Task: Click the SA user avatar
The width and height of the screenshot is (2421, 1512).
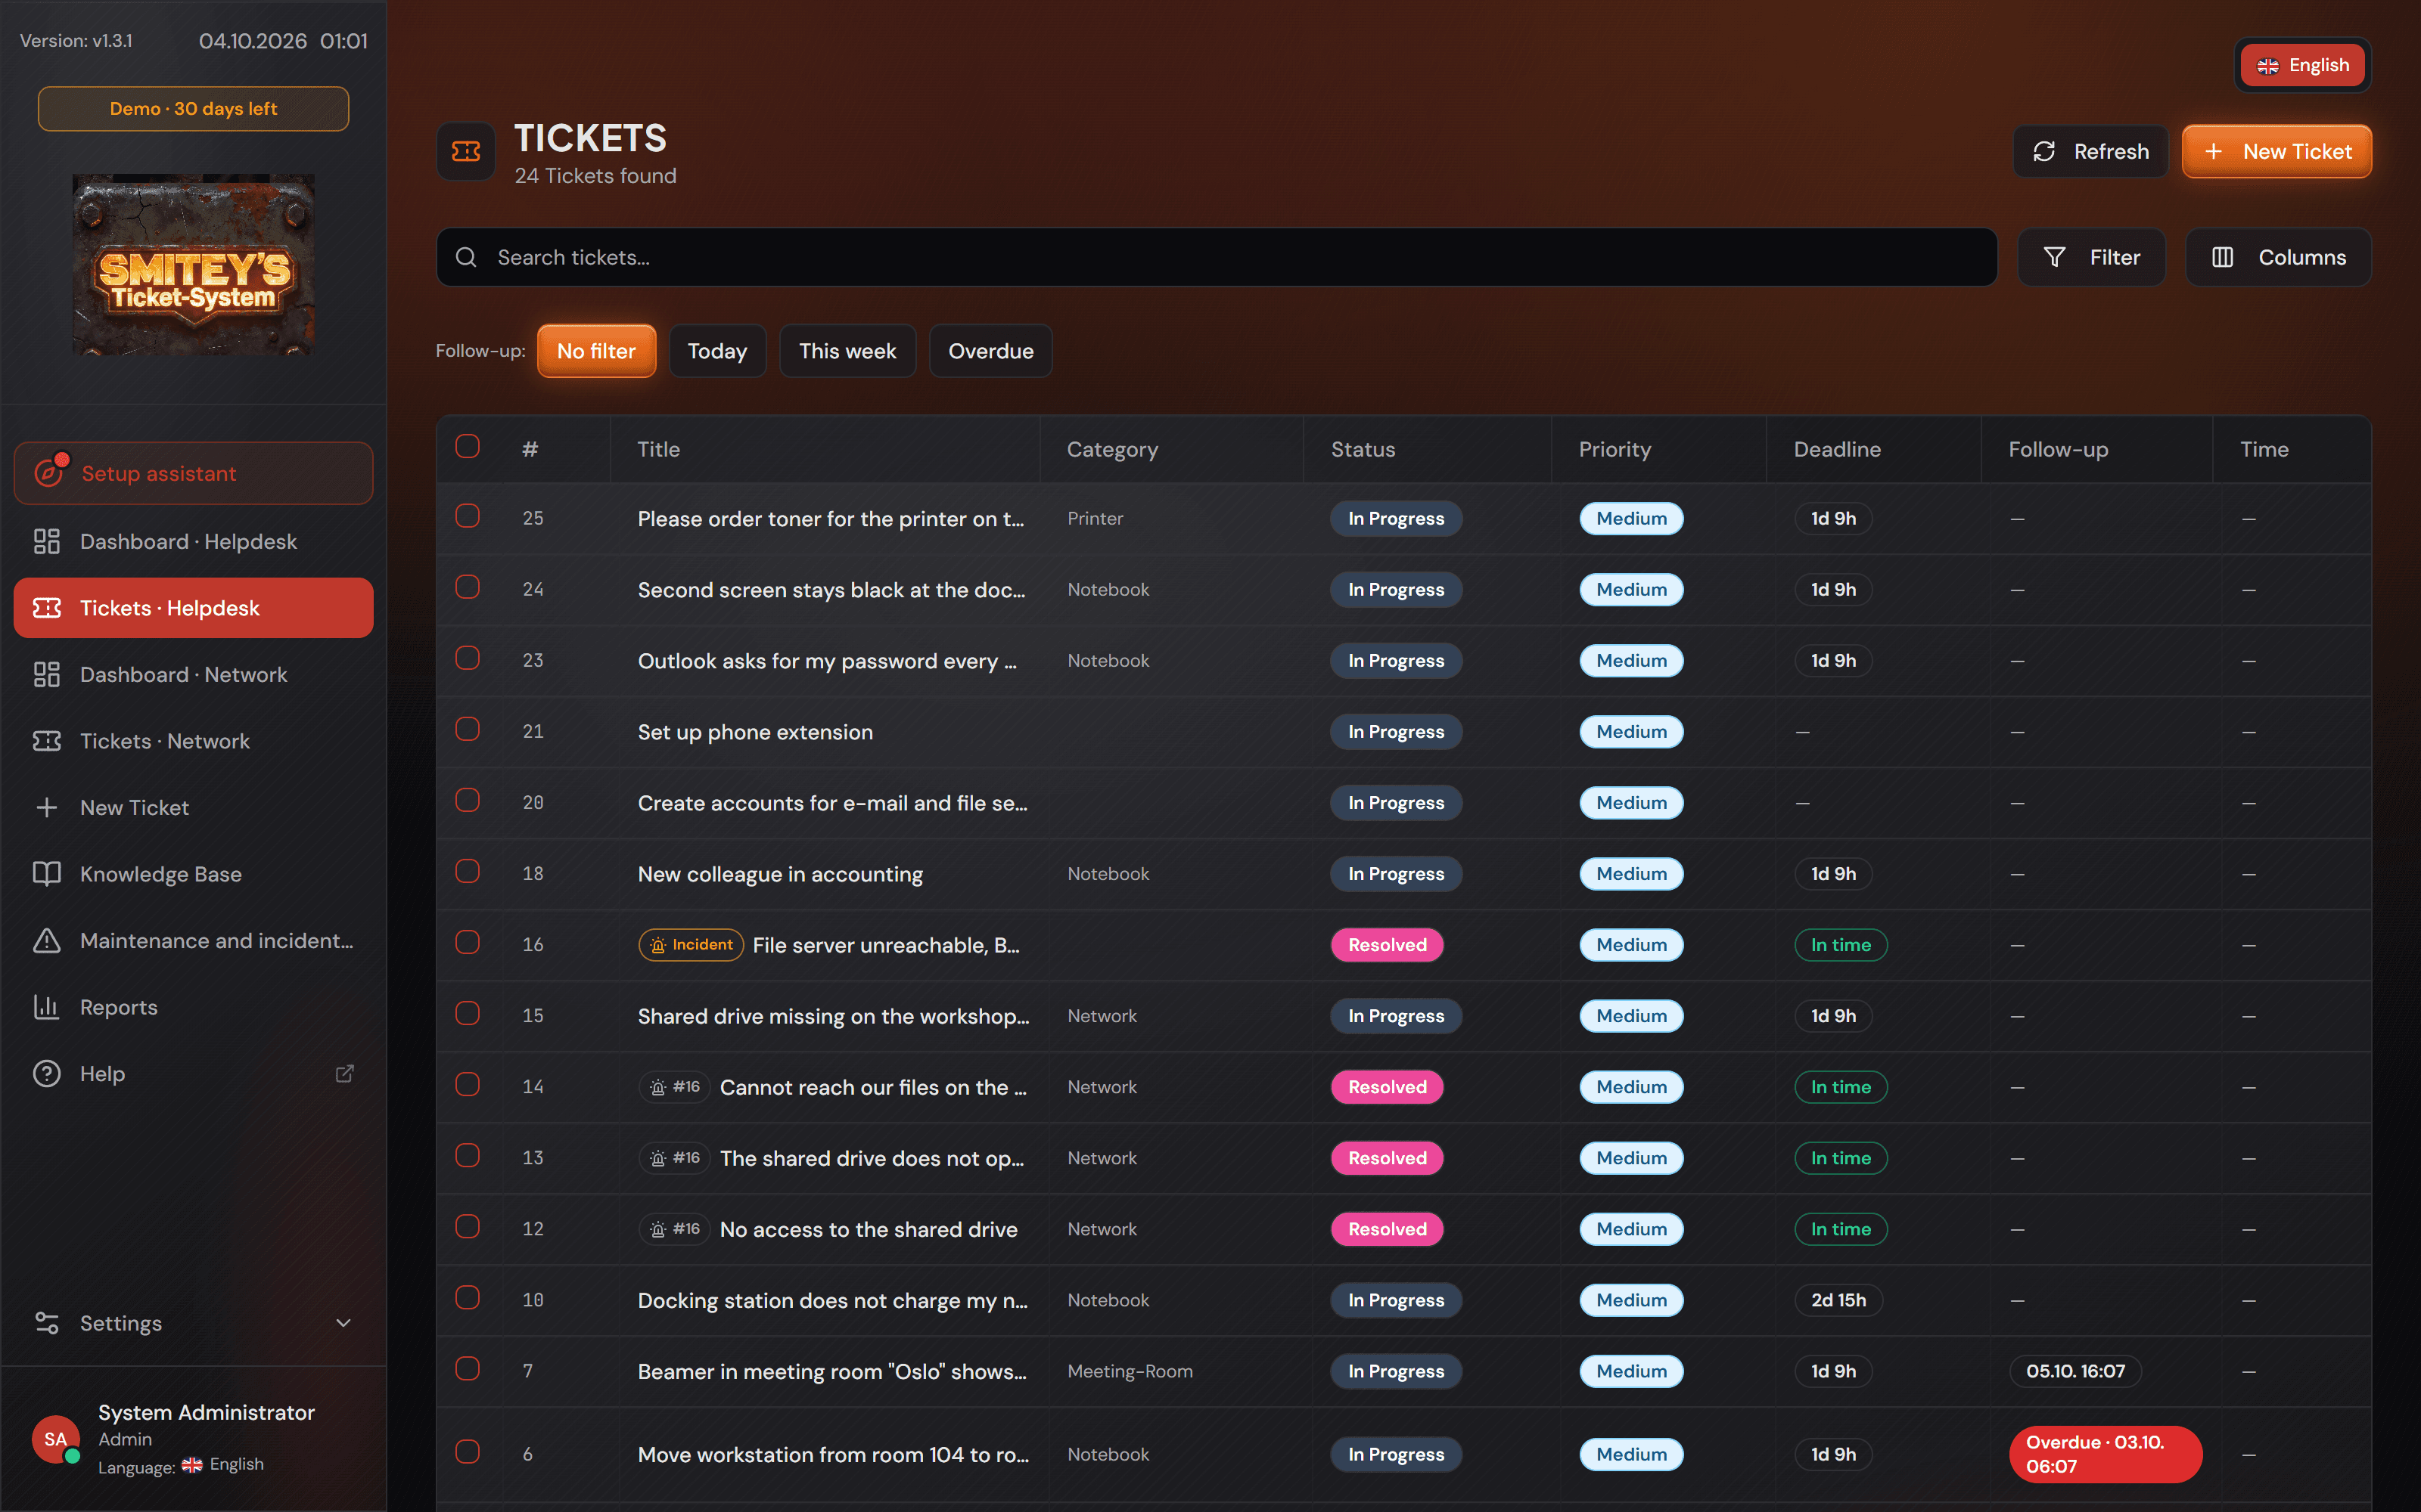Action: 55,1439
